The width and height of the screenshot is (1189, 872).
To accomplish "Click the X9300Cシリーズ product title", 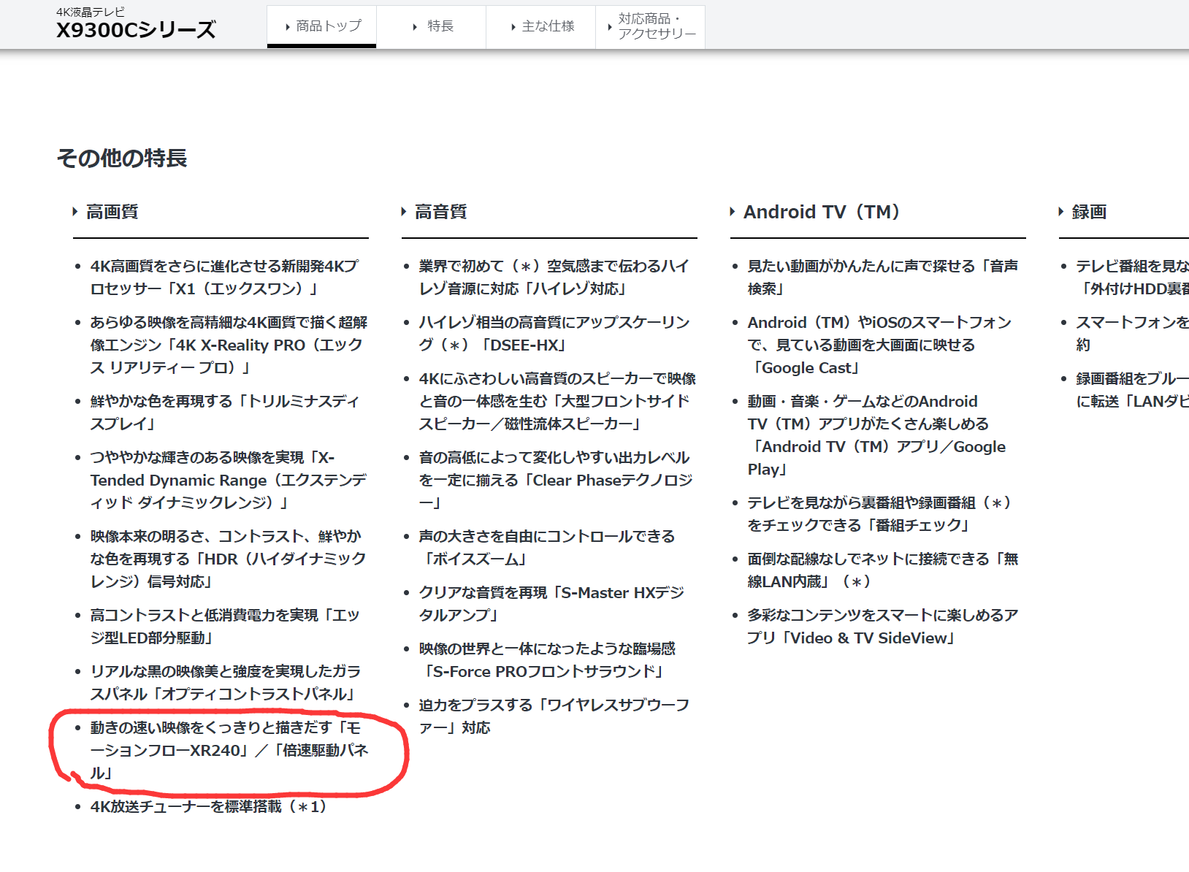I will [136, 30].
